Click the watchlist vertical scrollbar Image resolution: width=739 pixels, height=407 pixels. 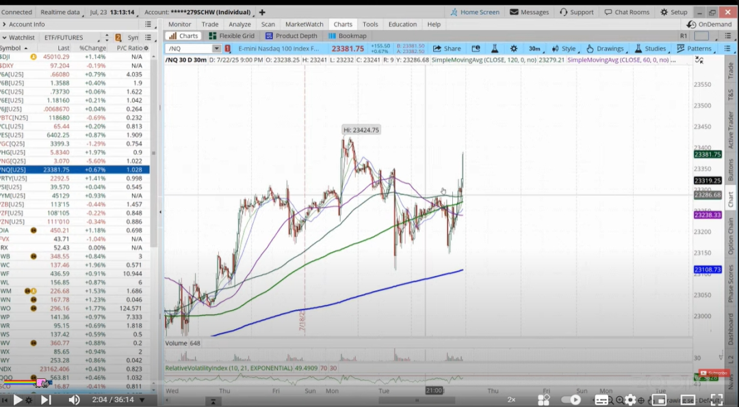[x=153, y=153]
